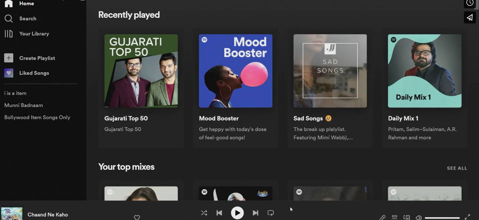Screen dimensions: 479x220
Task: Click the Search label
Action: (28, 18)
